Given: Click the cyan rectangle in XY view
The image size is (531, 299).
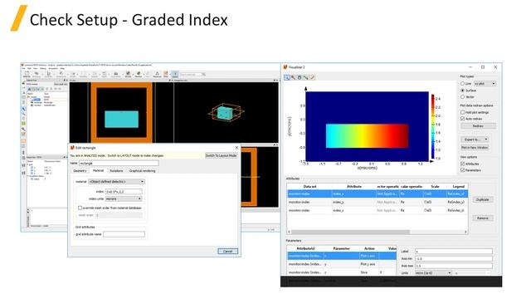Looking at the screenshot, I should point(122,120).
